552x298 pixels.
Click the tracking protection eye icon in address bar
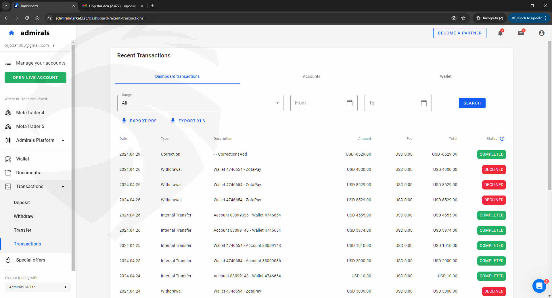[x=454, y=18]
